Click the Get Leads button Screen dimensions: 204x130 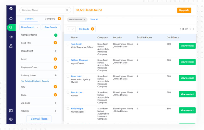point(86,29)
